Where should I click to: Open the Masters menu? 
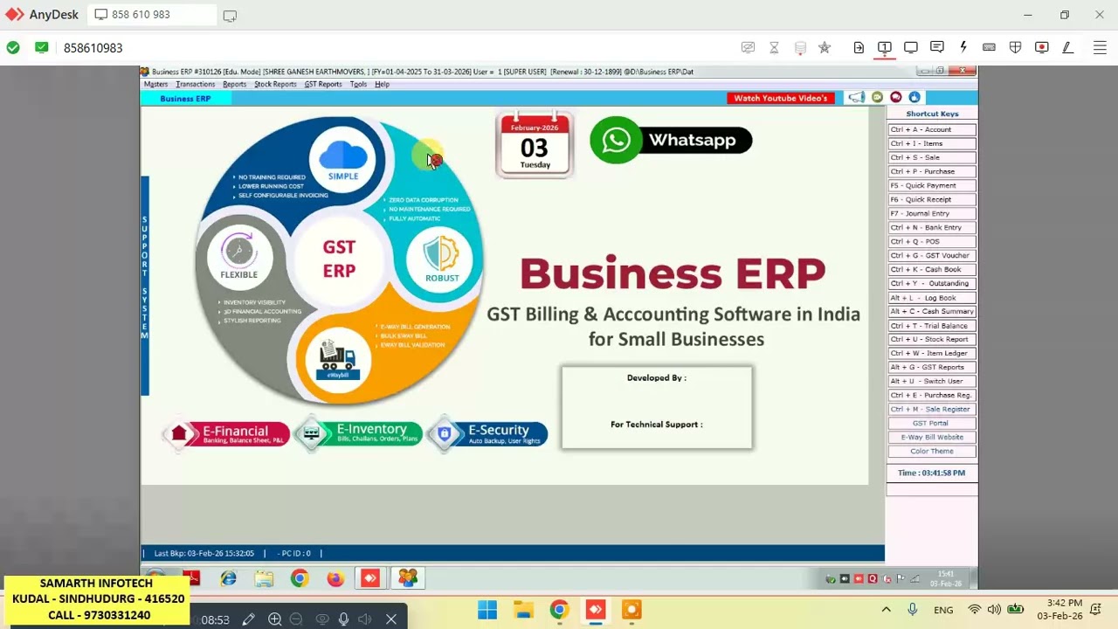pyautogui.click(x=155, y=85)
